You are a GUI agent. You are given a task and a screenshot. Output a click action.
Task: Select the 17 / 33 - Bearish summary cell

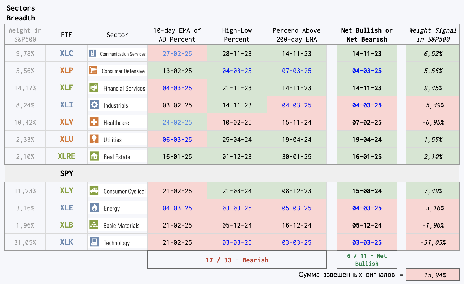tap(237, 260)
